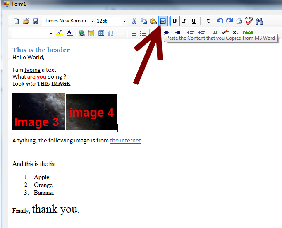
Task: Click the Paste from MS Word icon
Action: tap(163, 21)
